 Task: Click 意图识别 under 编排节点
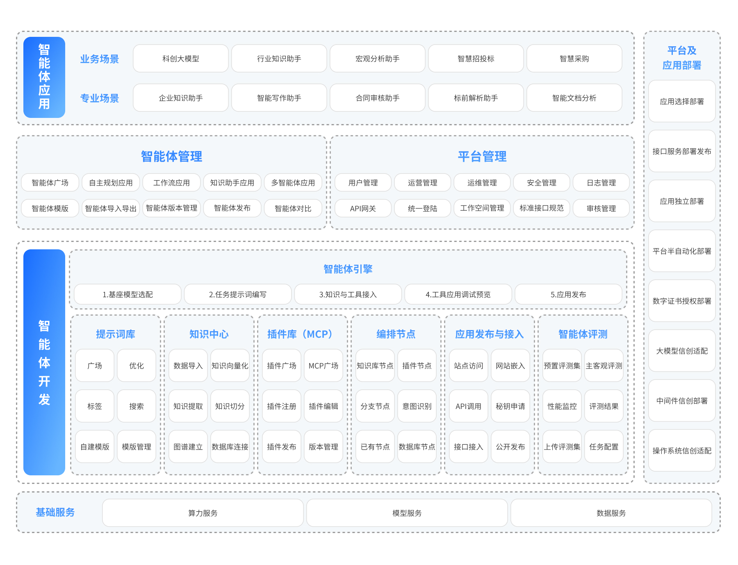tap(417, 406)
